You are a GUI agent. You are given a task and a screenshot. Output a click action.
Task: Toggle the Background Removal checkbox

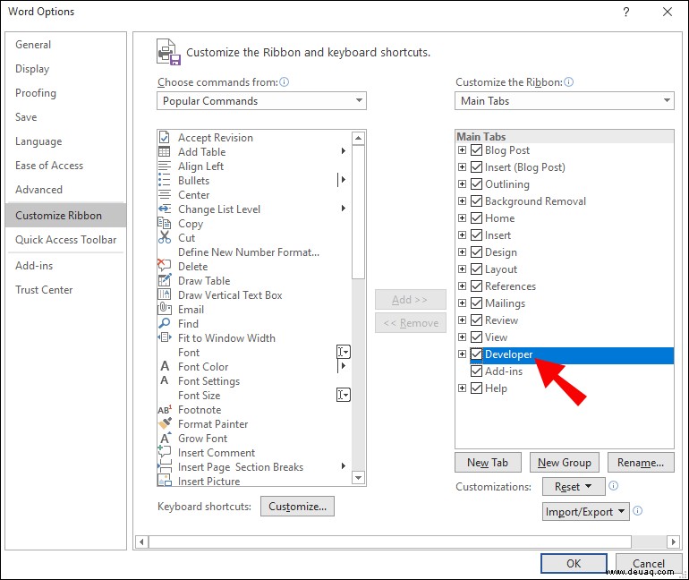tap(476, 201)
